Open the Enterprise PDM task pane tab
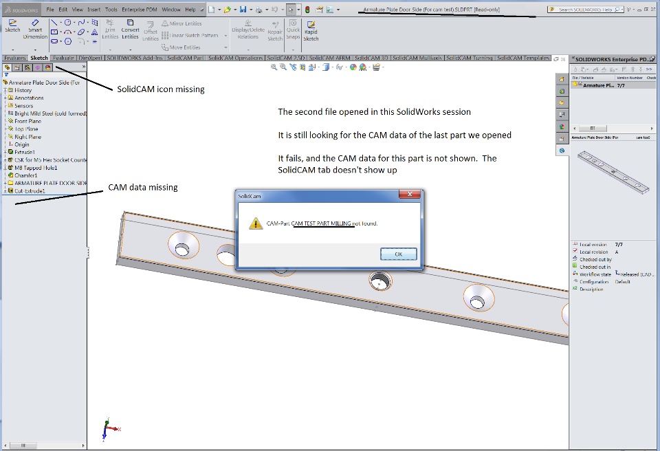 [562, 151]
